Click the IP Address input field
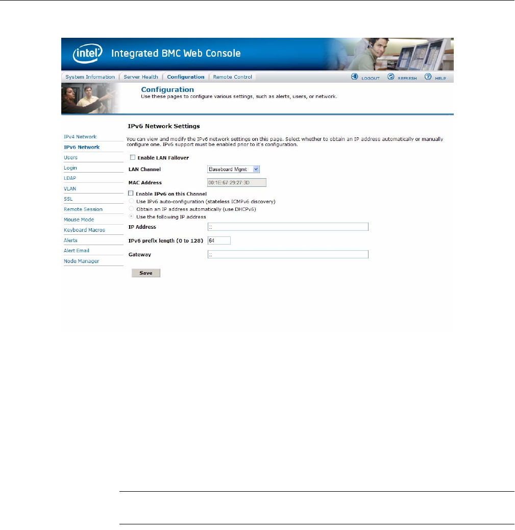The image size is (515, 530). (x=288, y=227)
